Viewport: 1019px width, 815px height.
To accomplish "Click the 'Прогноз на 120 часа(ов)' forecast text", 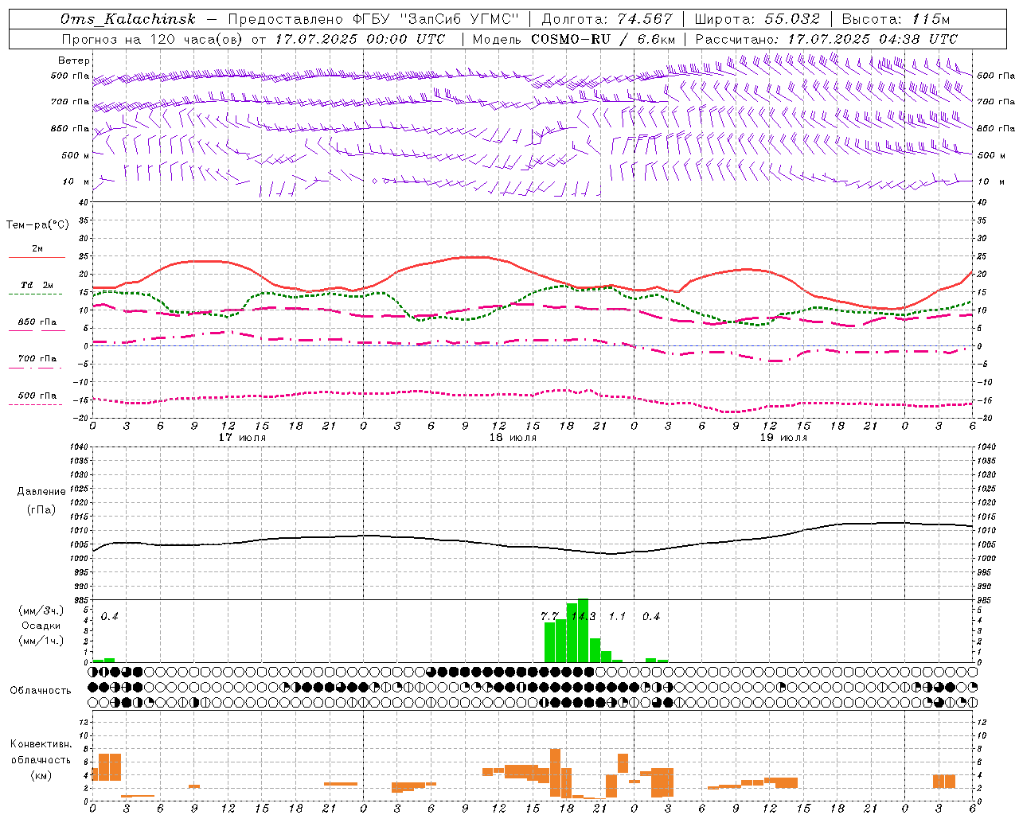I will tap(153, 39).
